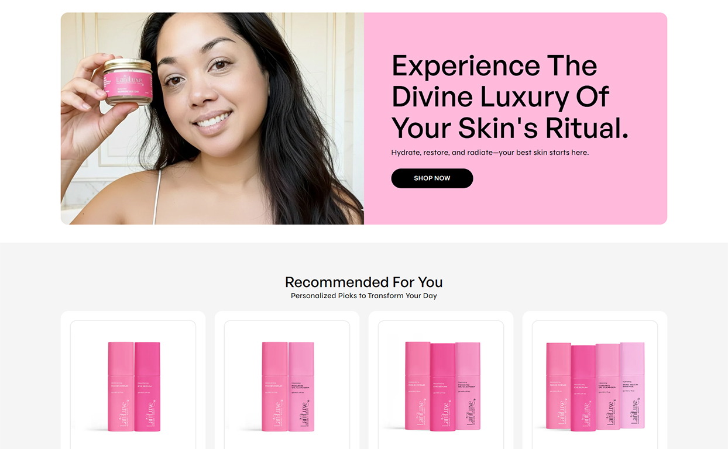Click the lightest pink bottle in four-bottle set
Screen dimensions: 728x449
(x=633, y=385)
